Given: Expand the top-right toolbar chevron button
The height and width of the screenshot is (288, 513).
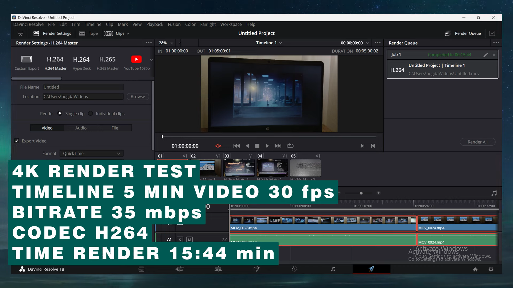Looking at the screenshot, I should 492,33.
